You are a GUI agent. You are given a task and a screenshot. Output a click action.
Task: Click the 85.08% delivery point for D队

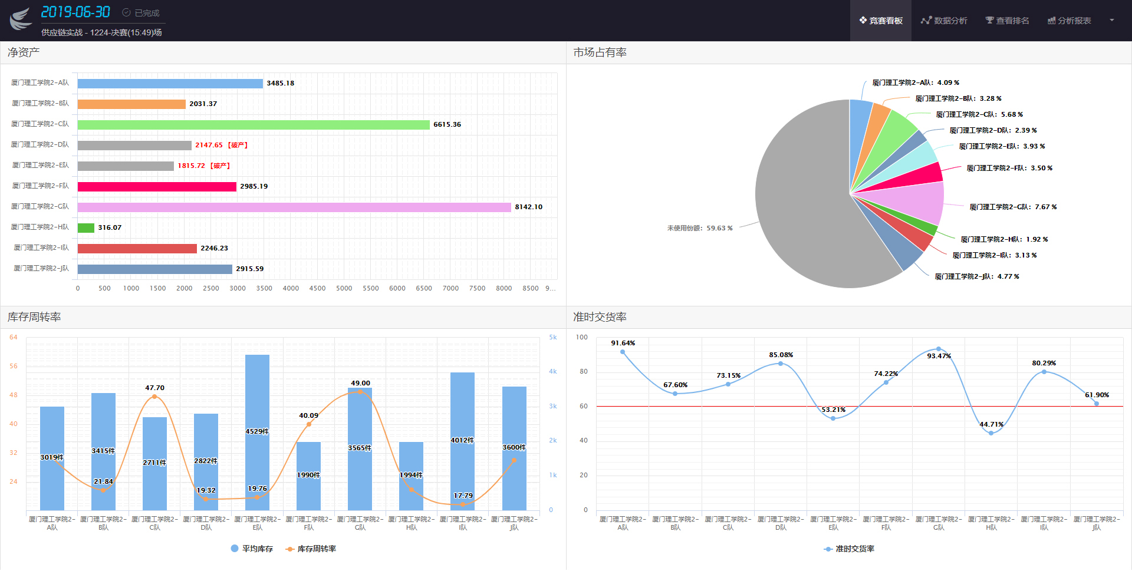pyautogui.click(x=781, y=364)
